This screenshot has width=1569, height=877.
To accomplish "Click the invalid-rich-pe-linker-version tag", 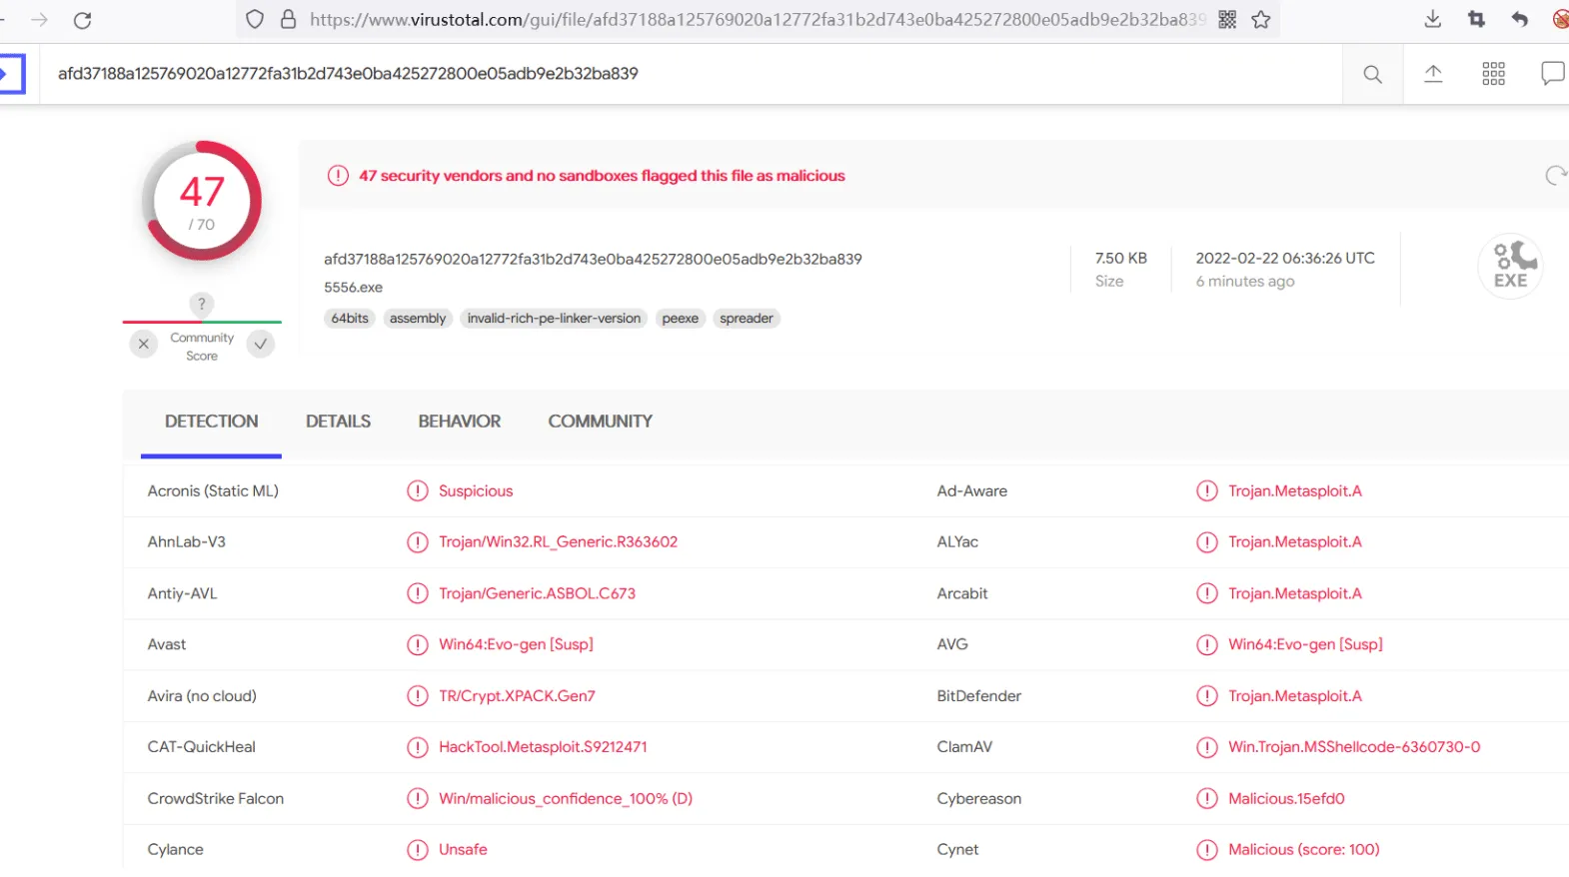I will (554, 319).
